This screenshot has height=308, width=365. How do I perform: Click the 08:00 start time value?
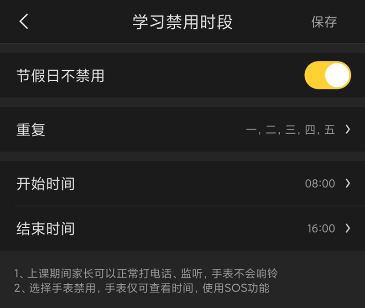[x=321, y=184]
